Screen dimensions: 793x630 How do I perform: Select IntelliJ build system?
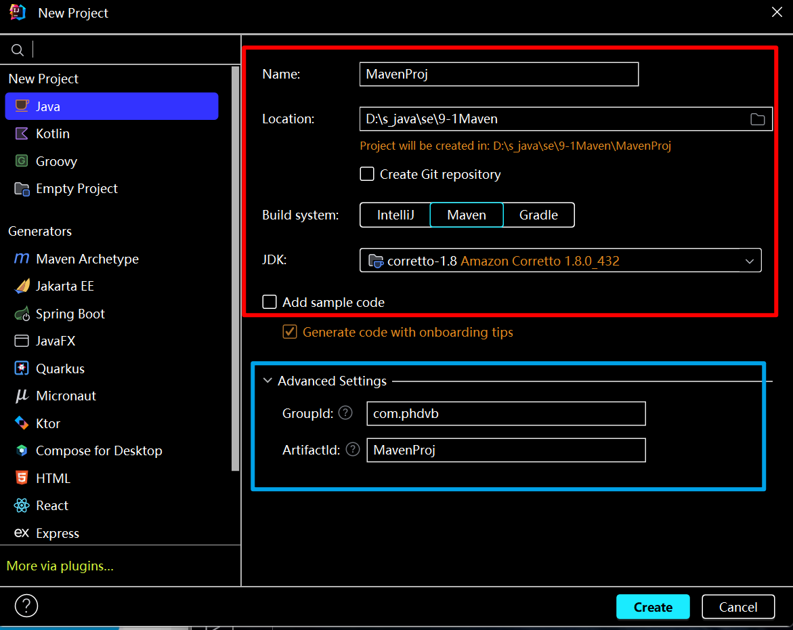click(x=395, y=215)
